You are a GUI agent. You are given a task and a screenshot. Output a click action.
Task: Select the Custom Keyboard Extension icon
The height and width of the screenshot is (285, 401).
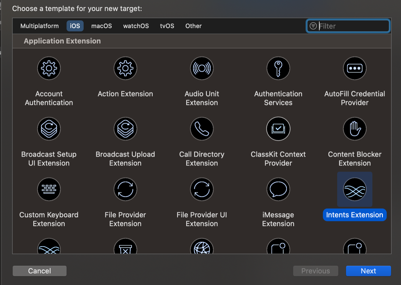[49, 189]
